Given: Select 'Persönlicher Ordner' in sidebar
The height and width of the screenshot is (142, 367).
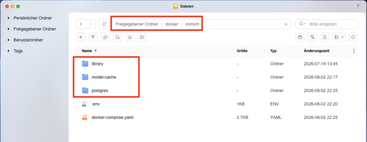Looking at the screenshot, I should tap(33, 18).
